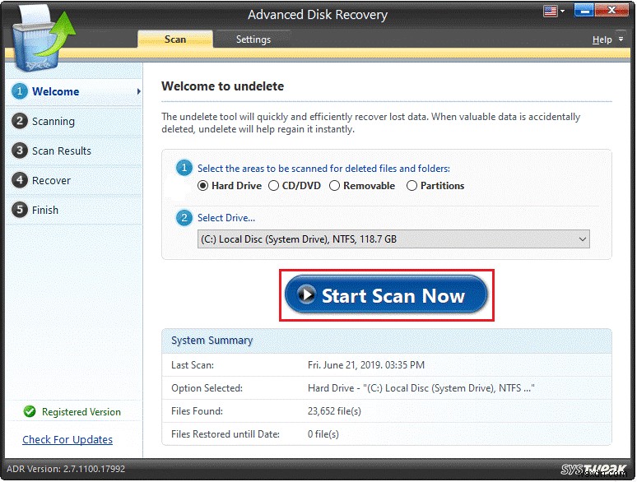Image resolution: width=637 pixels, height=482 pixels.
Task: Click the US flag language icon
Action: click(551, 11)
